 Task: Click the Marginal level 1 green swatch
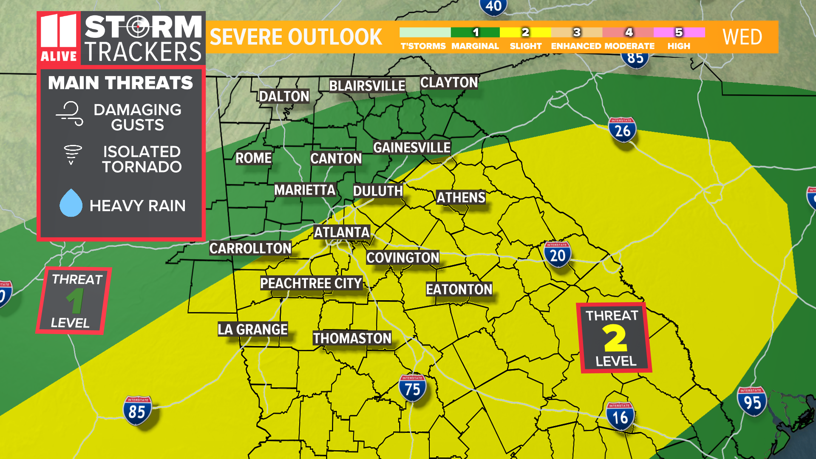pos(475,32)
